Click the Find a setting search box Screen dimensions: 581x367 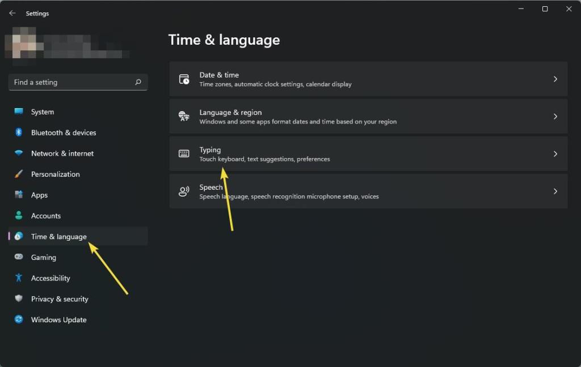78,82
